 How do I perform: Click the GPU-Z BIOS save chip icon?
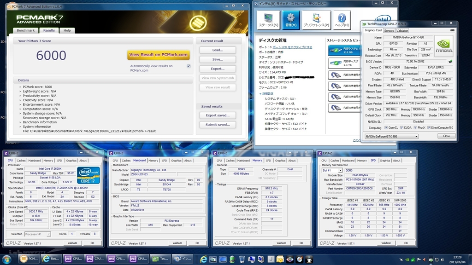point(450,61)
